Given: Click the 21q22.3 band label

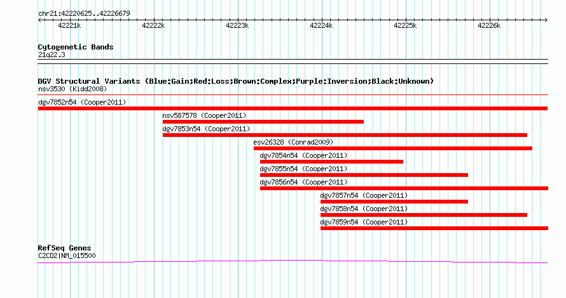Looking at the screenshot, I should tap(52, 55).
